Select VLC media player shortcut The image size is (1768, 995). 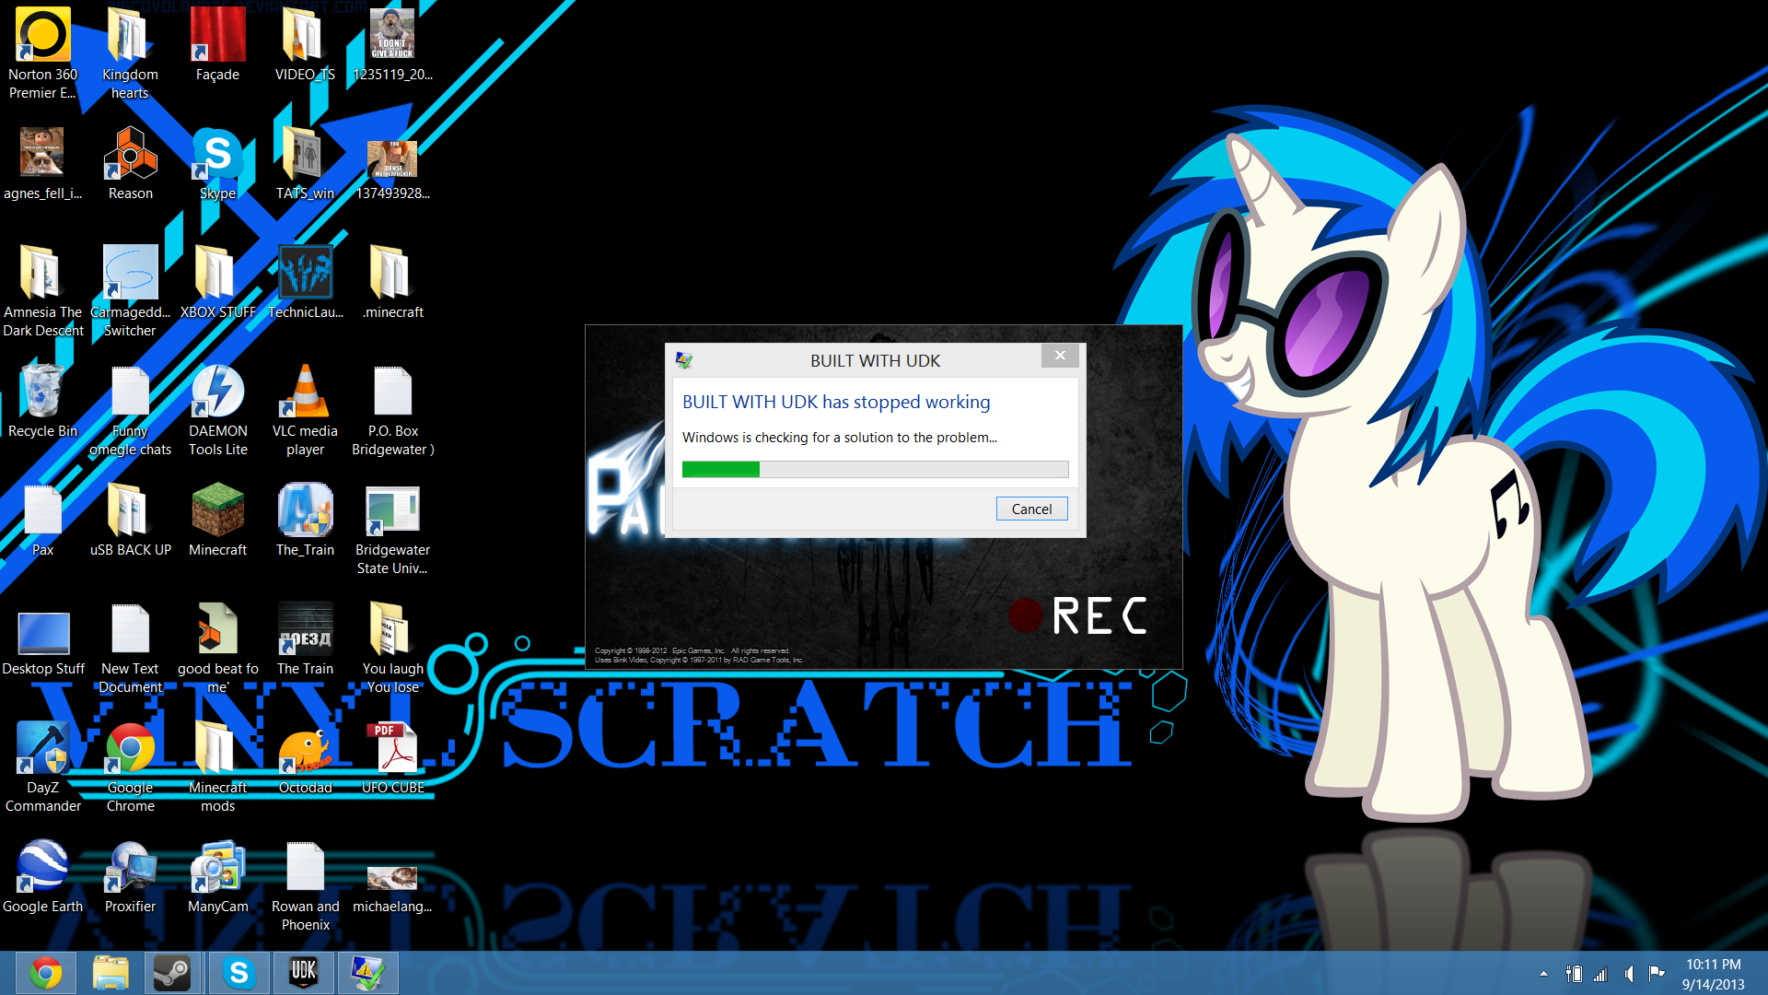click(x=305, y=393)
